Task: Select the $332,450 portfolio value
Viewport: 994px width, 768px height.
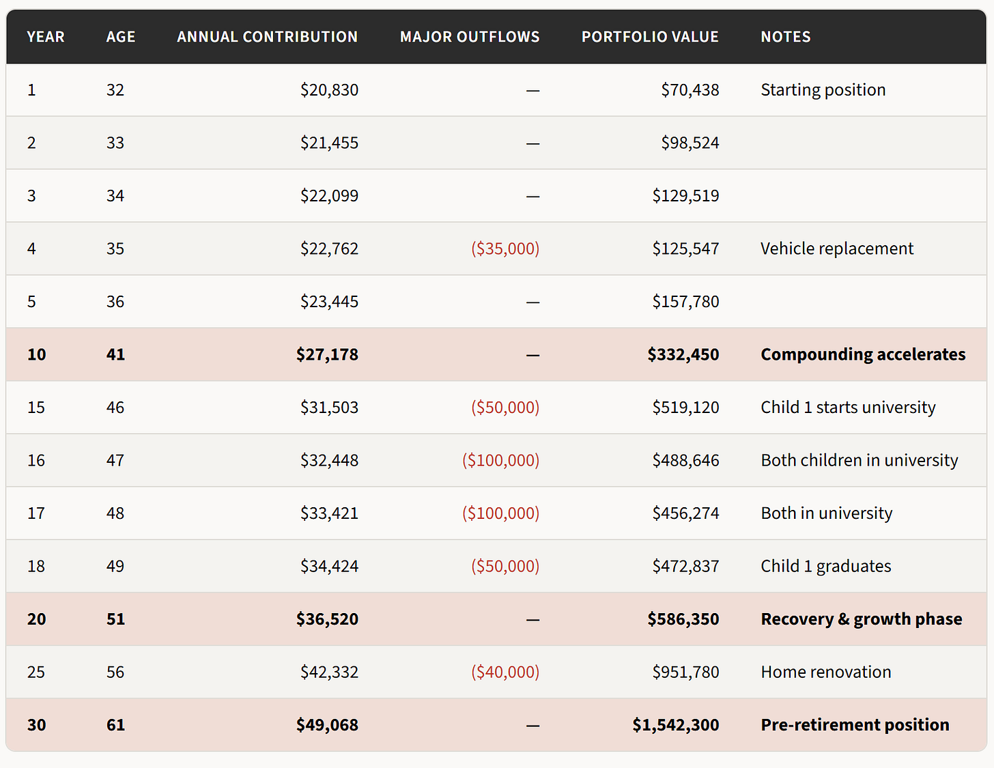Action: (x=683, y=354)
